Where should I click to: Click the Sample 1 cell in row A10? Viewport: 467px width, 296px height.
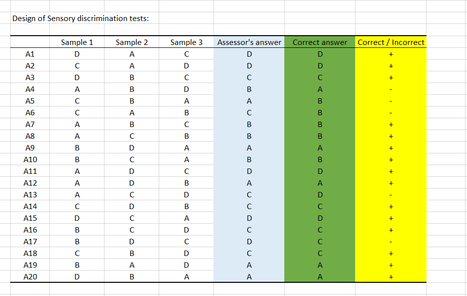[77, 160]
